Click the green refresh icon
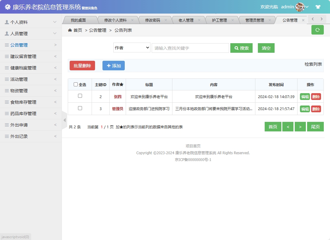This screenshot has height=240, width=330. point(317,30)
